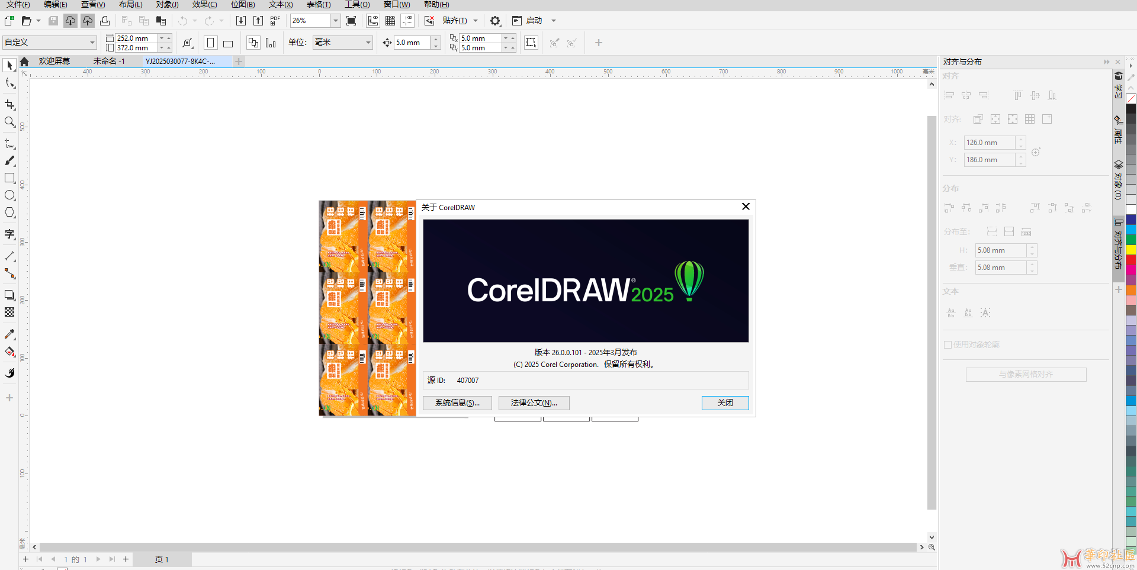1137x570 pixels.
Task: Toggle Show guidelines button
Action: 407,21
